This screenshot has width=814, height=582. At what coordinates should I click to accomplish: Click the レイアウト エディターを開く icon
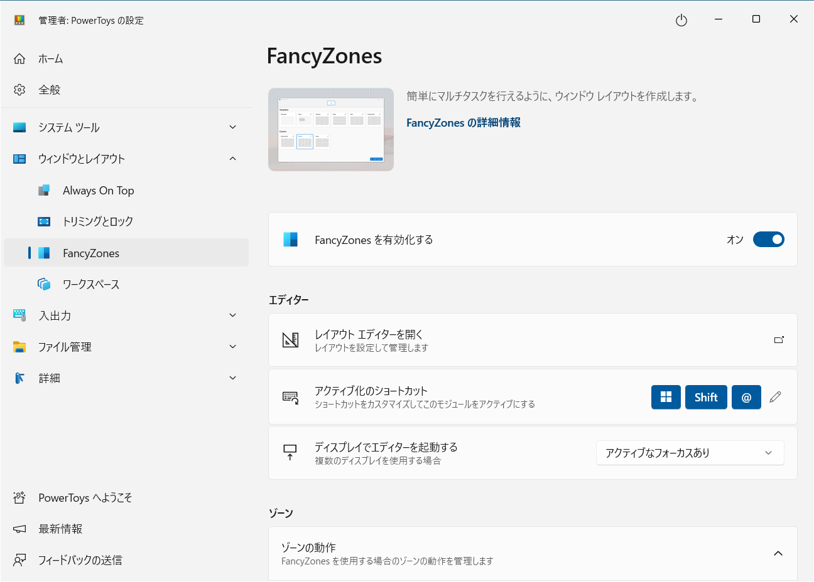click(x=291, y=339)
